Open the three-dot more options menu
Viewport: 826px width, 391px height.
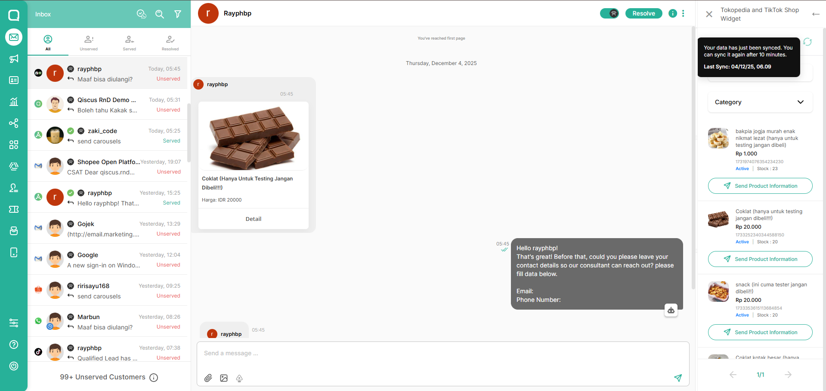click(x=683, y=13)
